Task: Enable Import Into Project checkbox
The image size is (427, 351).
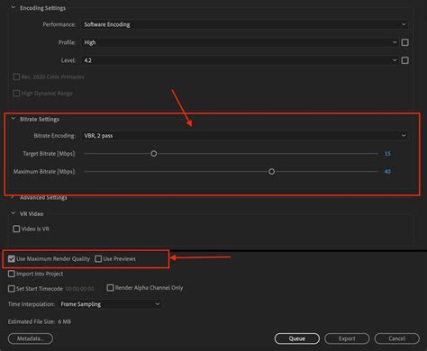Action: click(x=12, y=274)
